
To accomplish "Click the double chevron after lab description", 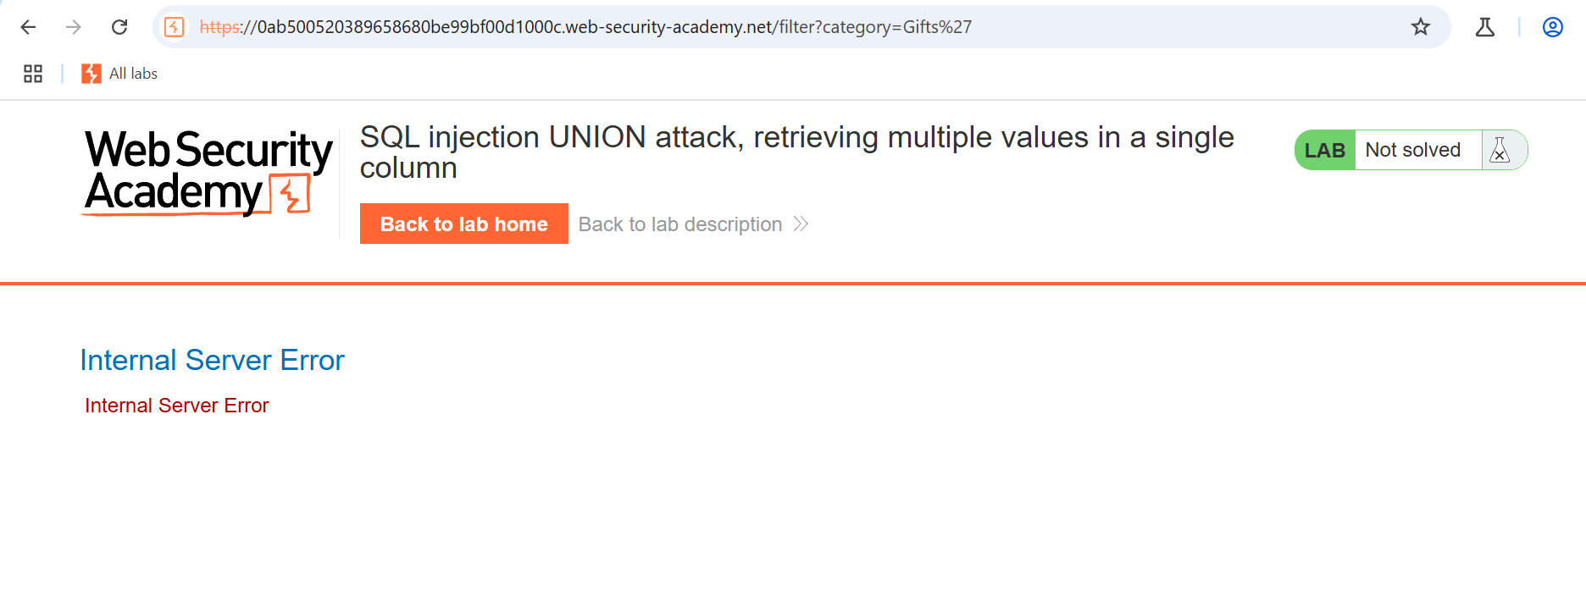I will (801, 224).
